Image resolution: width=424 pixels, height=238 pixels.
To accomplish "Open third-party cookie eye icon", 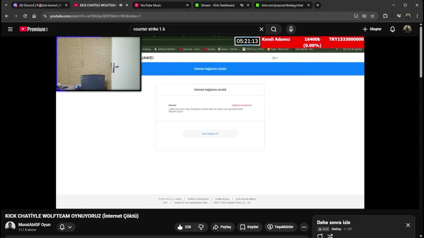I will click(x=364, y=16).
